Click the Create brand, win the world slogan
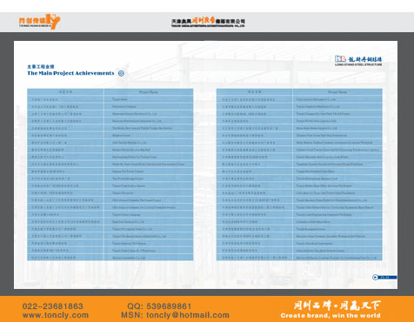 pyautogui.click(x=331, y=315)
